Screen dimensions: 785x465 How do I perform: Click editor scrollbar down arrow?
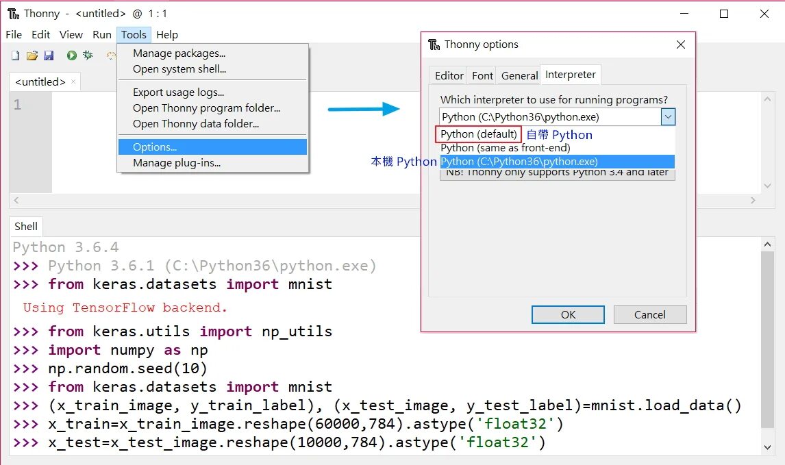[x=767, y=186]
